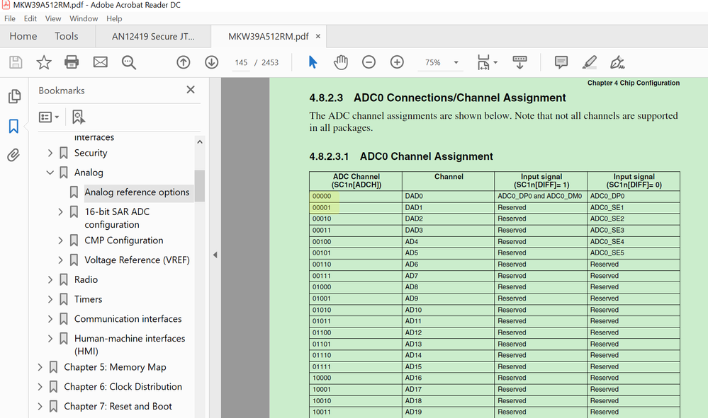Viewport: 708px width, 418px height.
Task: Click the 75% zoom field
Action: (x=432, y=63)
